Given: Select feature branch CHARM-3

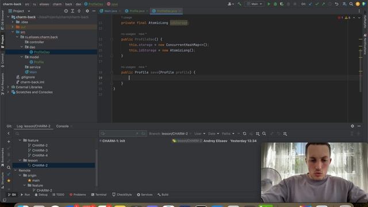Looking at the screenshot, I should [40, 150].
